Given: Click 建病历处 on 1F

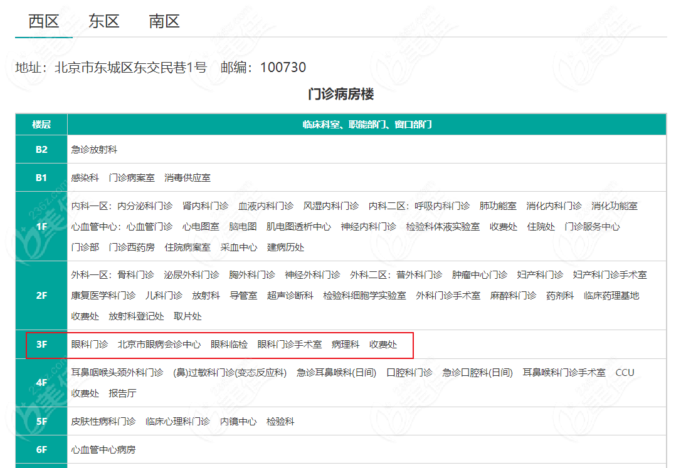Looking at the screenshot, I should click(286, 247).
